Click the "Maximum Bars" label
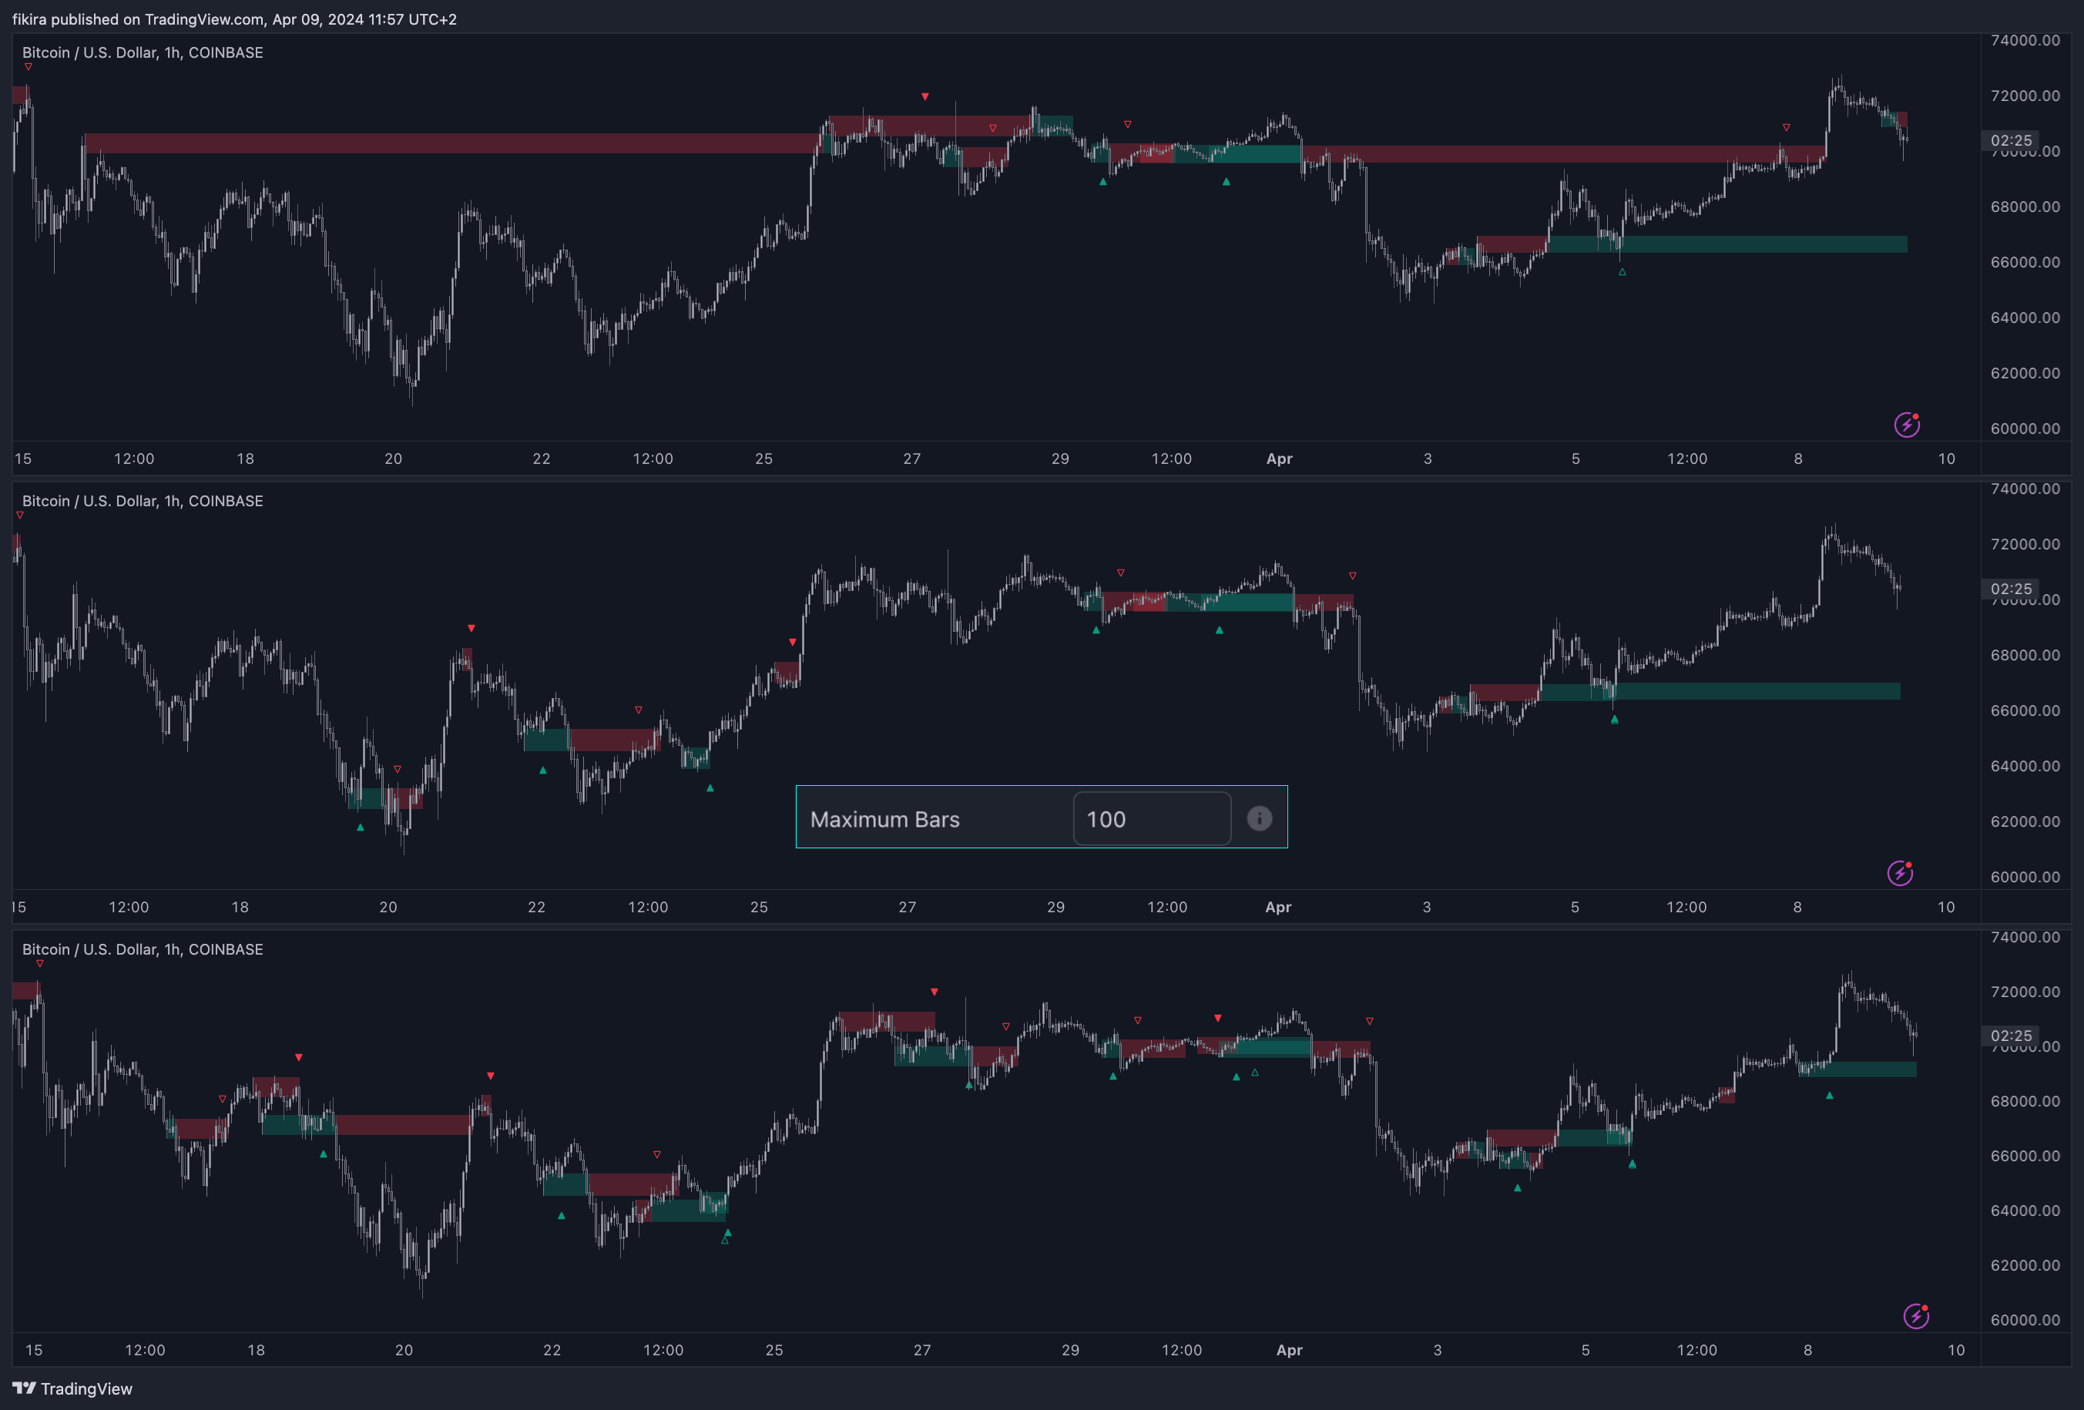Image resolution: width=2084 pixels, height=1410 pixels. click(x=884, y=819)
